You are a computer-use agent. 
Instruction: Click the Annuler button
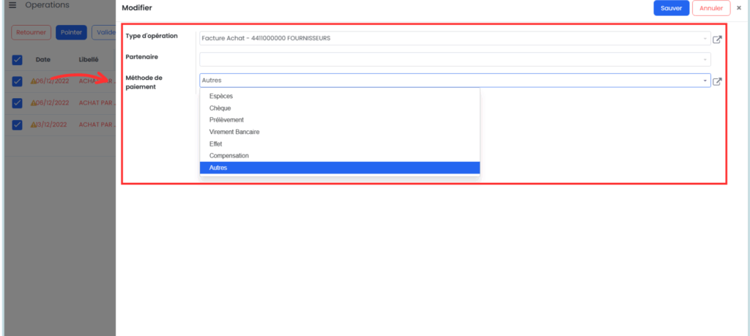coord(711,8)
